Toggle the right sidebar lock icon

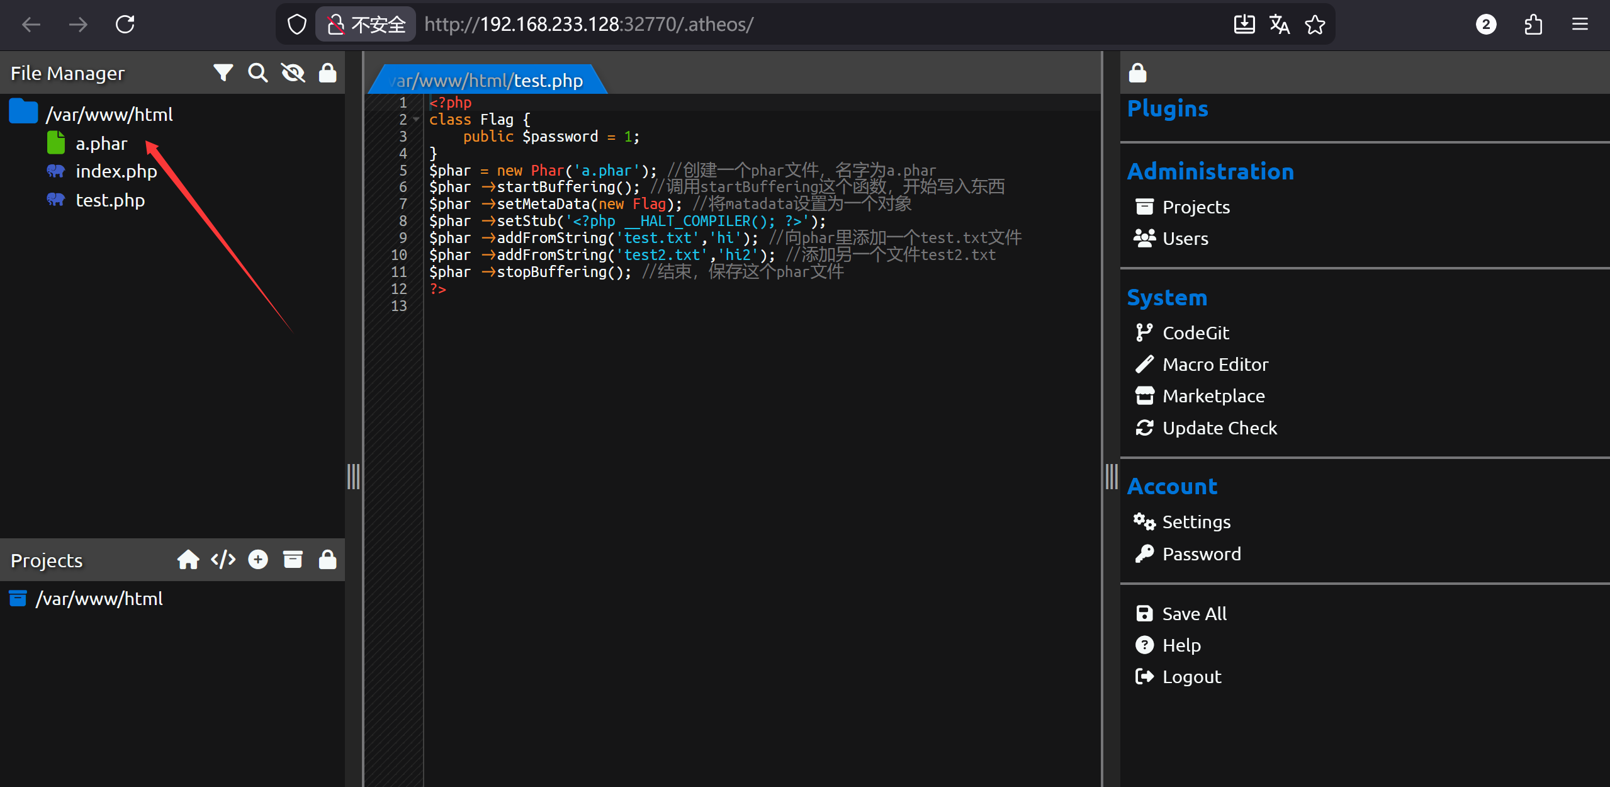(1137, 73)
